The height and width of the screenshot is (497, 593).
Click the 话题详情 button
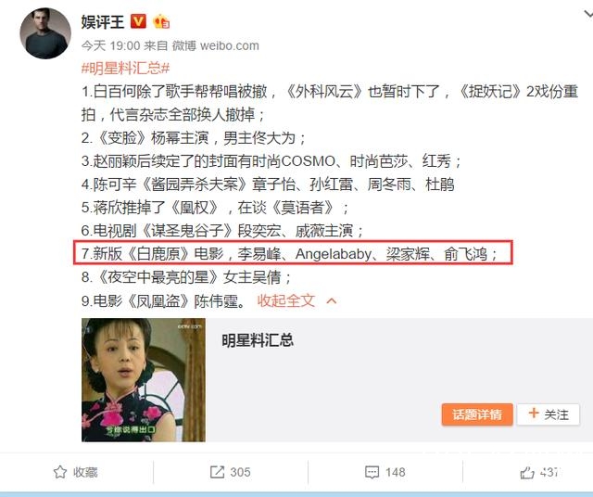click(477, 414)
